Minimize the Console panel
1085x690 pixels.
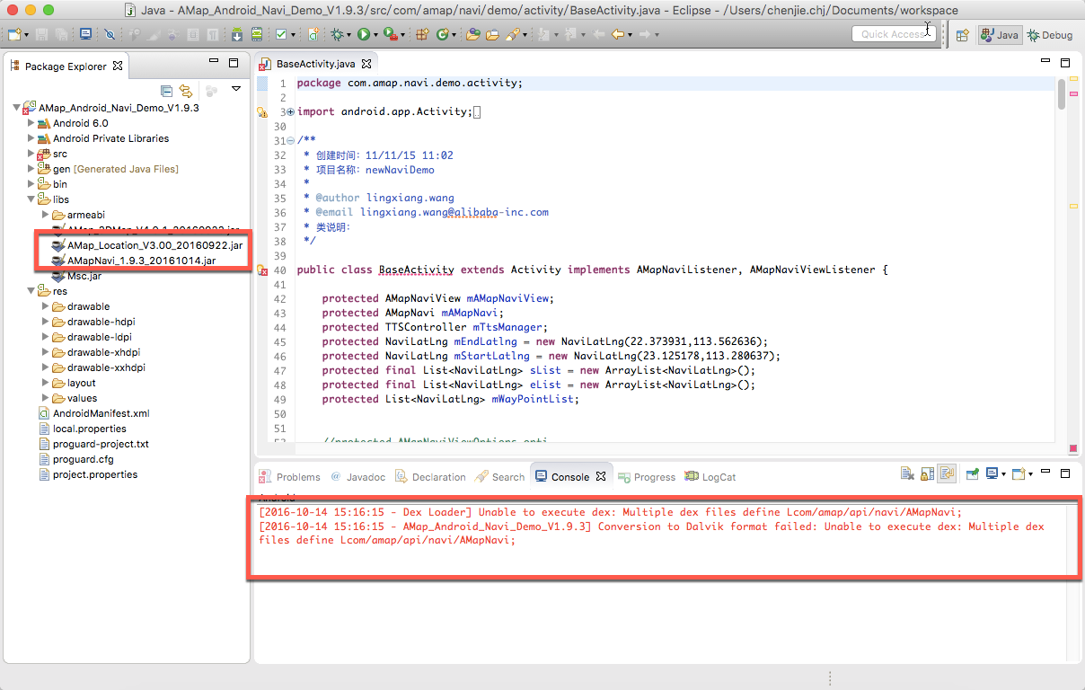tap(1045, 473)
